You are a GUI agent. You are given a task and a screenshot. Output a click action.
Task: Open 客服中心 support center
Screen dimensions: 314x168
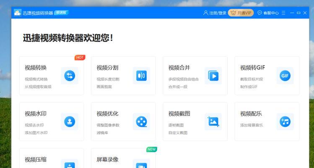(x=271, y=13)
